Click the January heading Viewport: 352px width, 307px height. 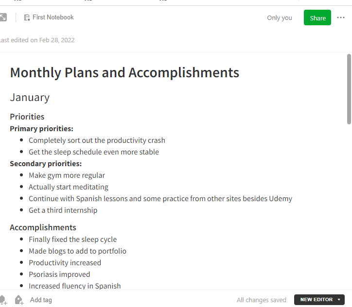pyautogui.click(x=30, y=98)
